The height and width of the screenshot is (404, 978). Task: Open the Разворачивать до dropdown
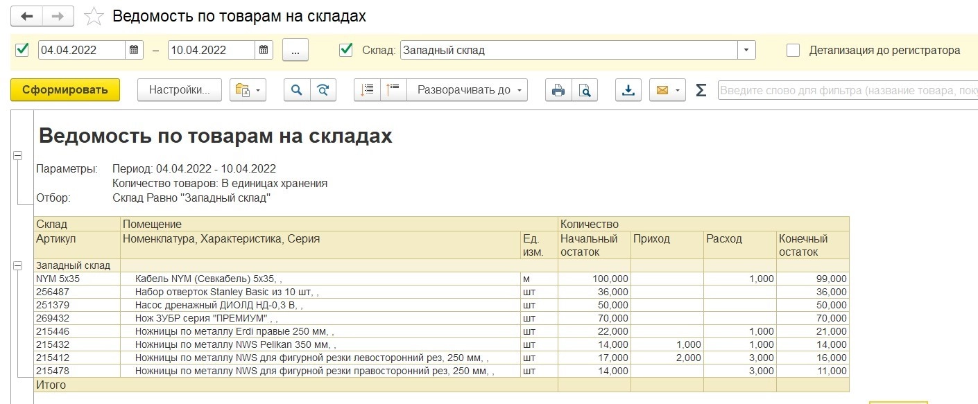point(467,90)
